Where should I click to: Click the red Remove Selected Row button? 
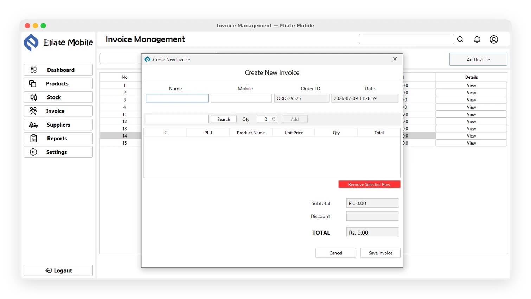pyautogui.click(x=369, y=184)
